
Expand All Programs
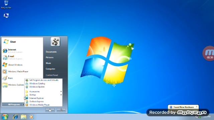point(13,104)
